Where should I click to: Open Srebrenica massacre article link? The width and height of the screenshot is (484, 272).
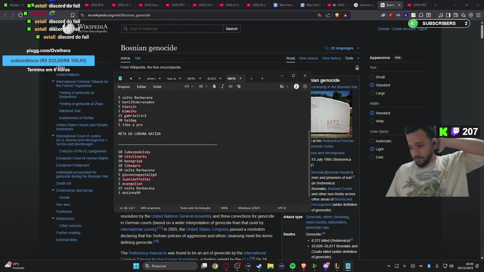(147, 253)
